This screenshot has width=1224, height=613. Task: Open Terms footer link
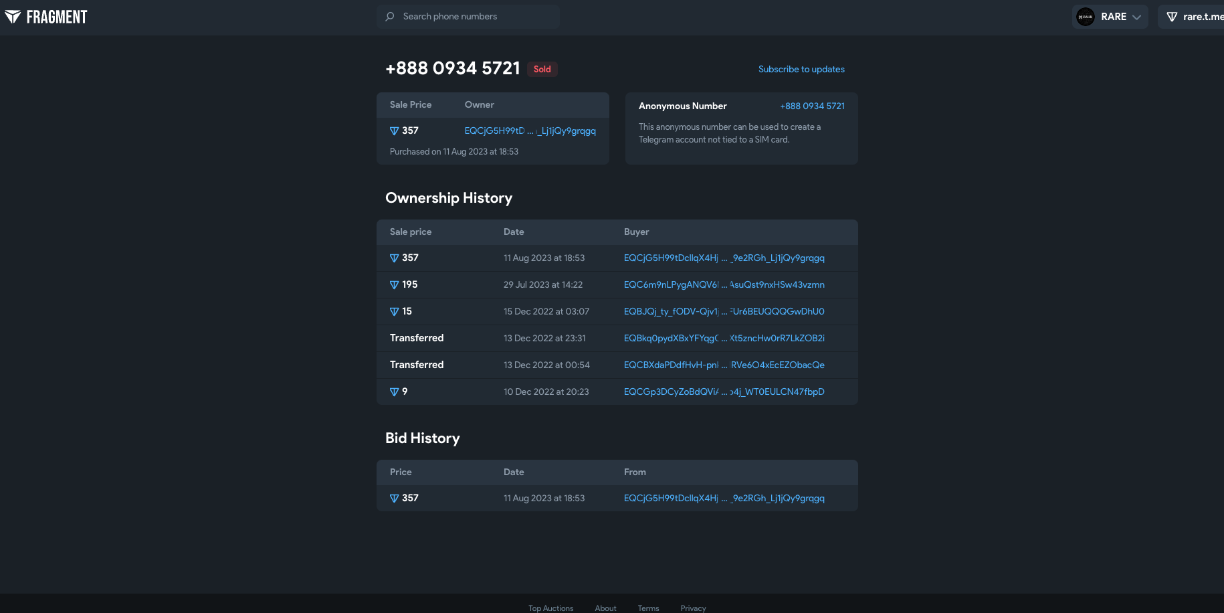coord(648,608)
